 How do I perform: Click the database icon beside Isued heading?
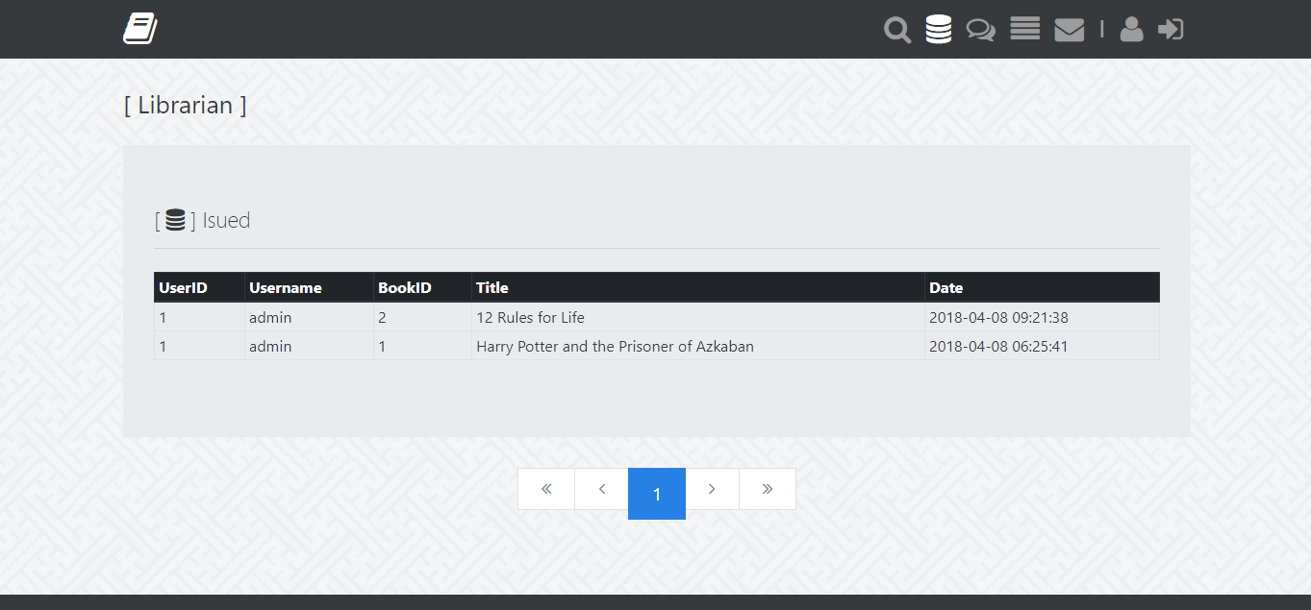pos(175,220)
